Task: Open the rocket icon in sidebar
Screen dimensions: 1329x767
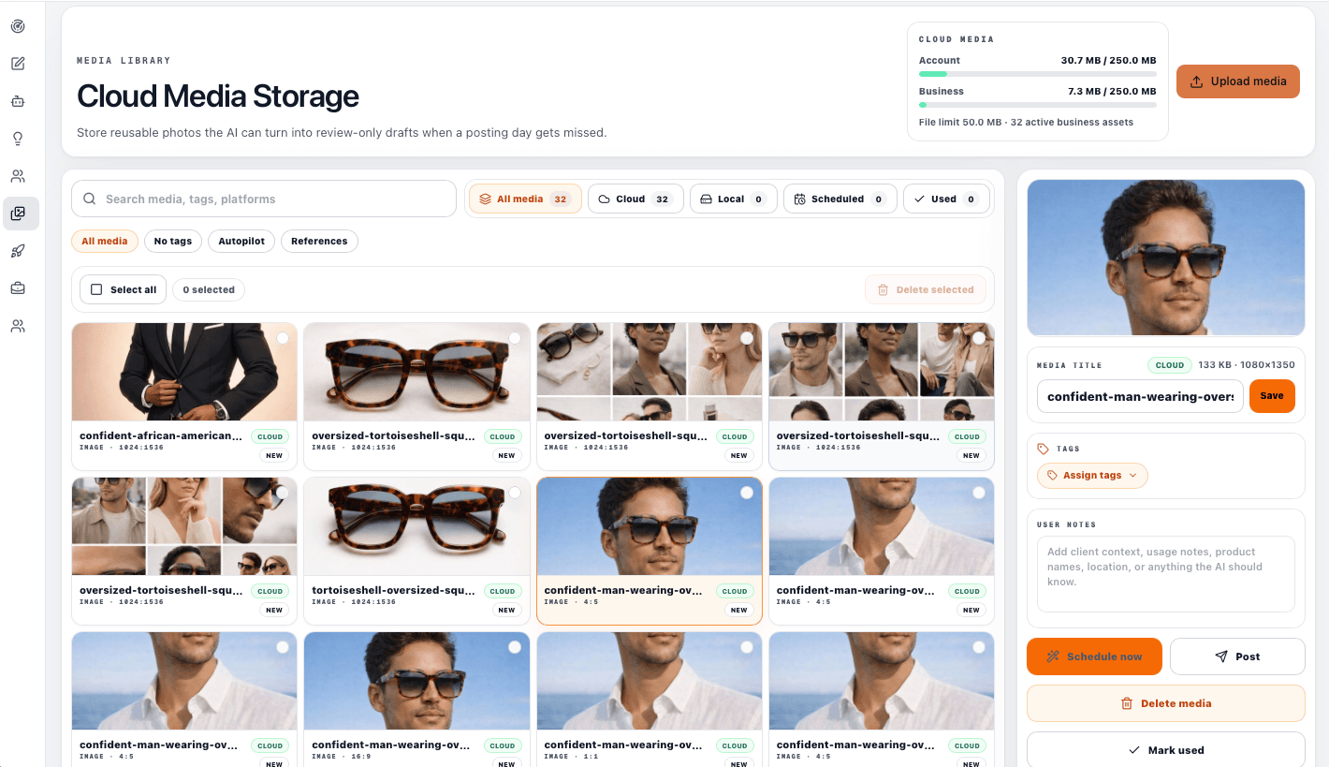Action: pos(18,251)
